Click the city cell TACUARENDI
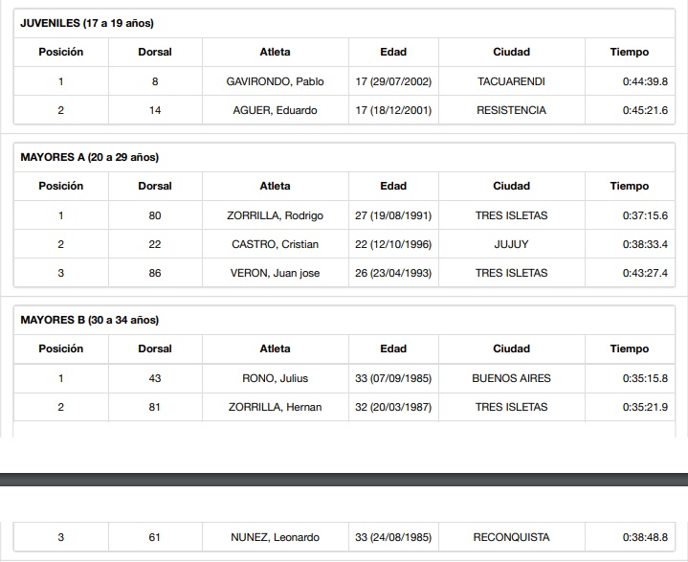Viewport: 688px width, 562px height. pyautogui.click(x=511, y=81)
